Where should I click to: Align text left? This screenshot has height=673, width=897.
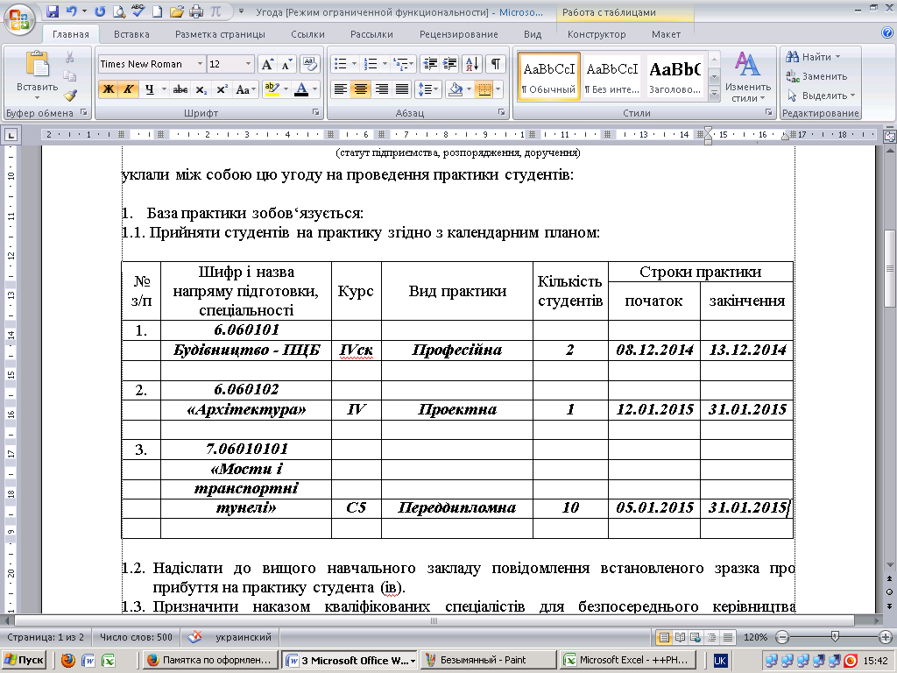coord(341,89)
